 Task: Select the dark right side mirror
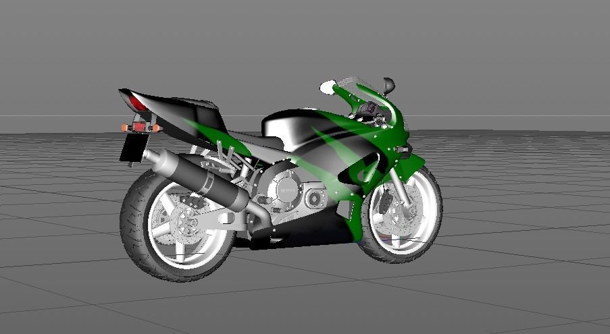(388, 85)
